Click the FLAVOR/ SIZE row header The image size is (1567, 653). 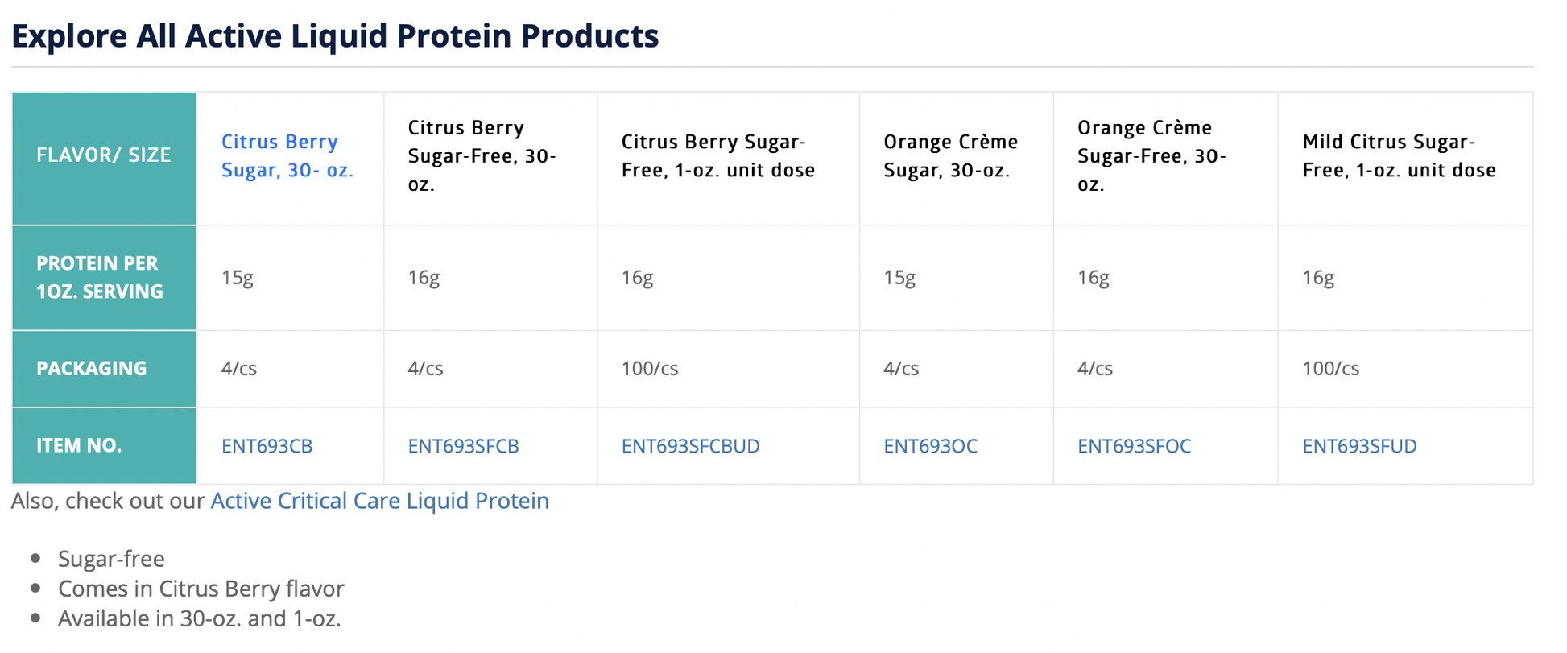point(104,155)
